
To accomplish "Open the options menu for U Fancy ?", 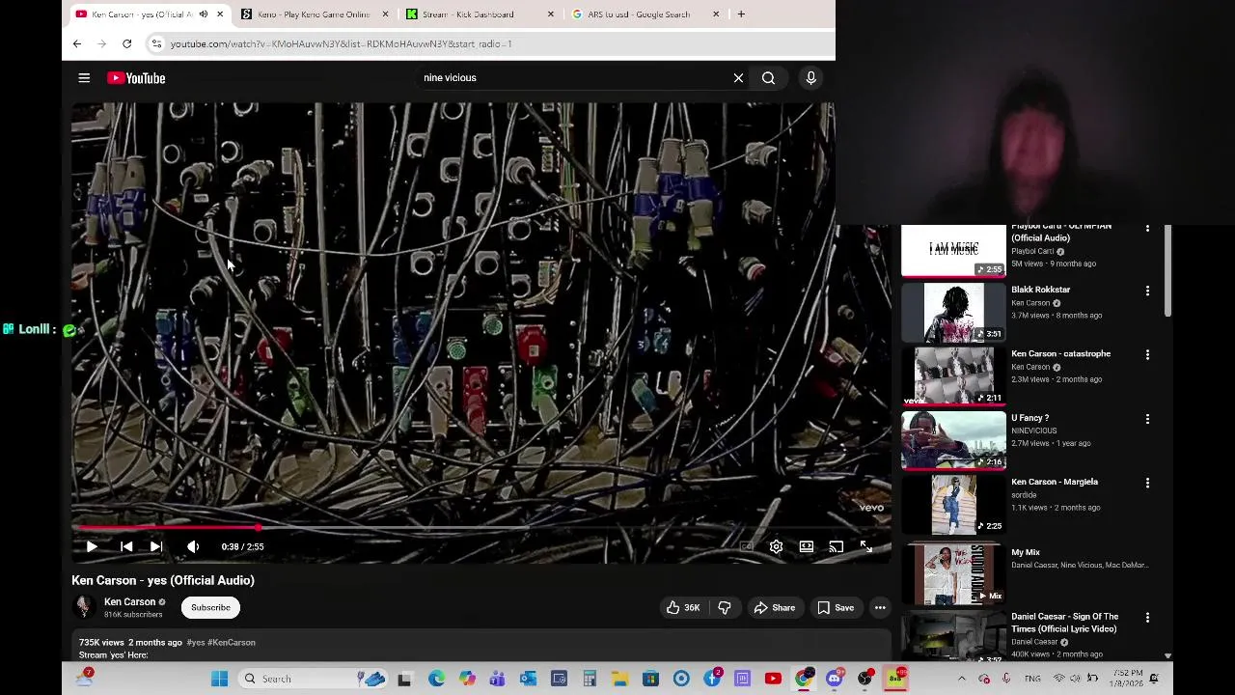I will (x=1147, y=419).
